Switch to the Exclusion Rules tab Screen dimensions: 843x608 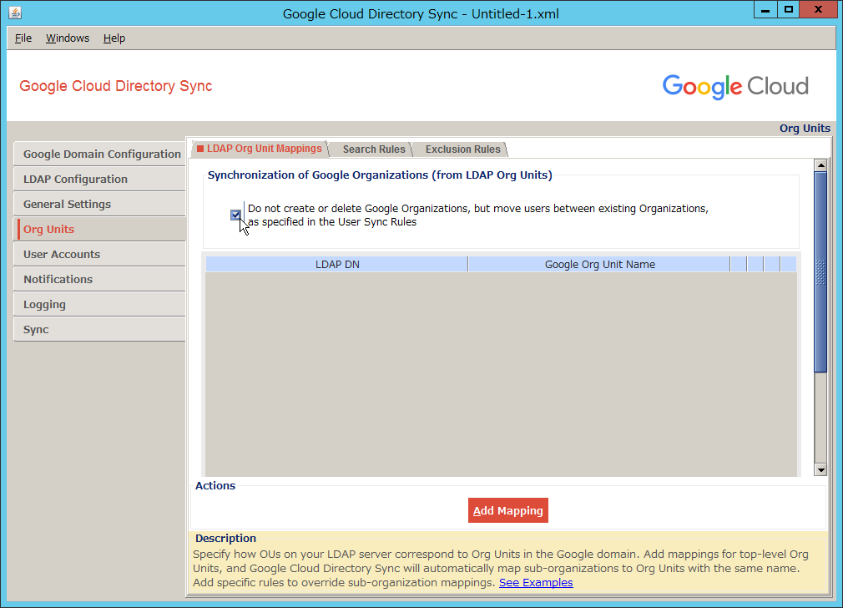point(463,149)
